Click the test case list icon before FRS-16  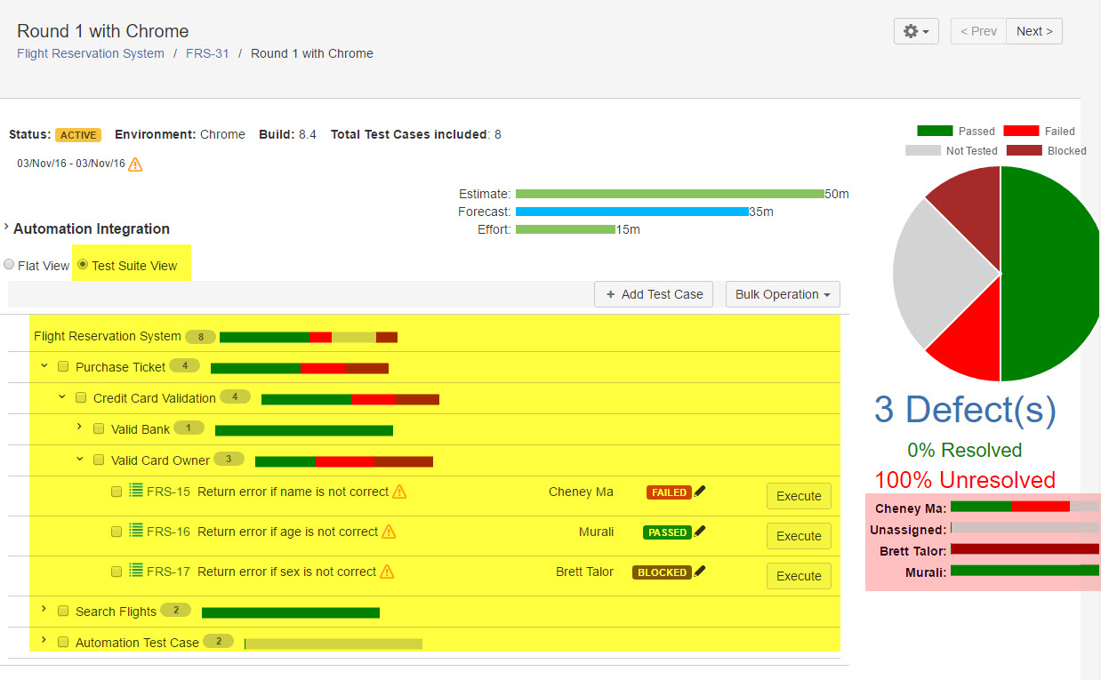click(136, 531)
